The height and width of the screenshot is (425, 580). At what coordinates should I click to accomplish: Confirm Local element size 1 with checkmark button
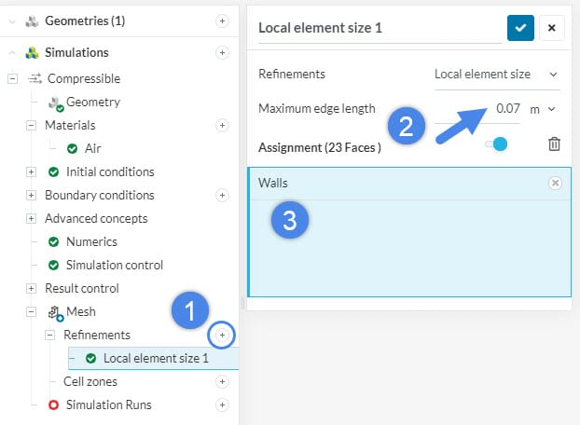pos(520,28)
